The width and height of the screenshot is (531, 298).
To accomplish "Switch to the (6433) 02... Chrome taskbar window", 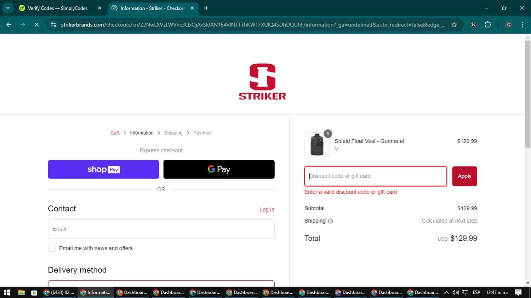I will coord(59,292).
